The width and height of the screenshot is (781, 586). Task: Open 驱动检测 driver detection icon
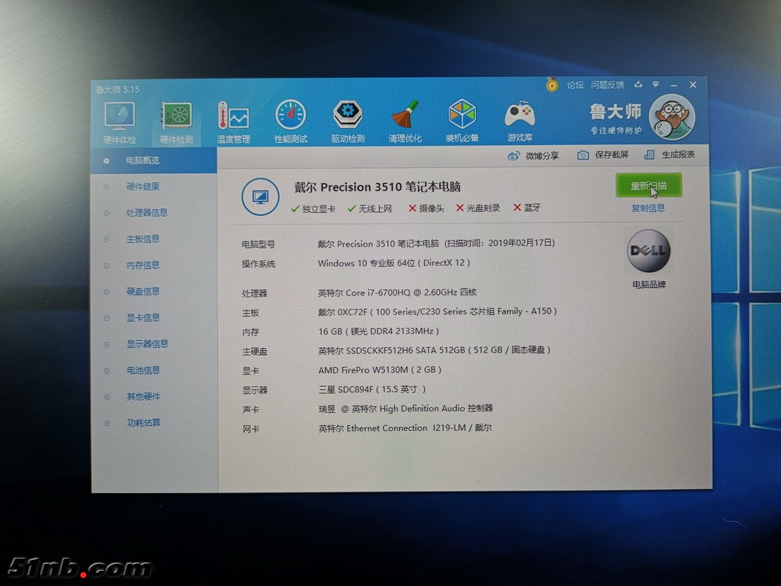(x=348, y=122)
